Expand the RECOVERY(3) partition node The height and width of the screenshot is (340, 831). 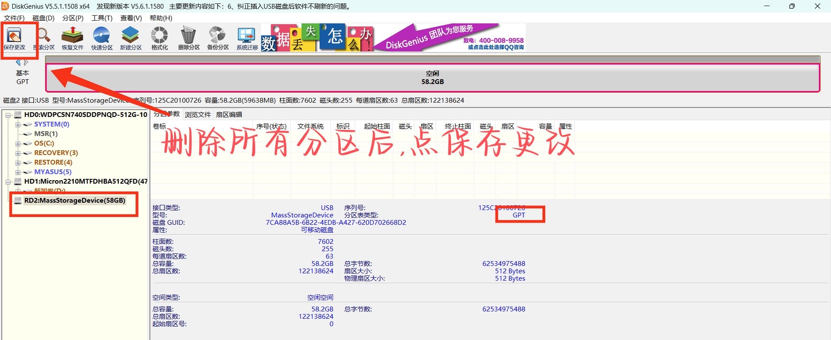(18, 153)
